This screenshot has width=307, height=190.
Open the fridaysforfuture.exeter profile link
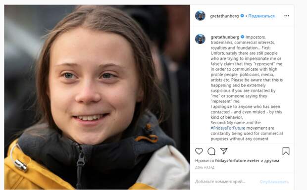pyautogui.click(x=237, y=161)
